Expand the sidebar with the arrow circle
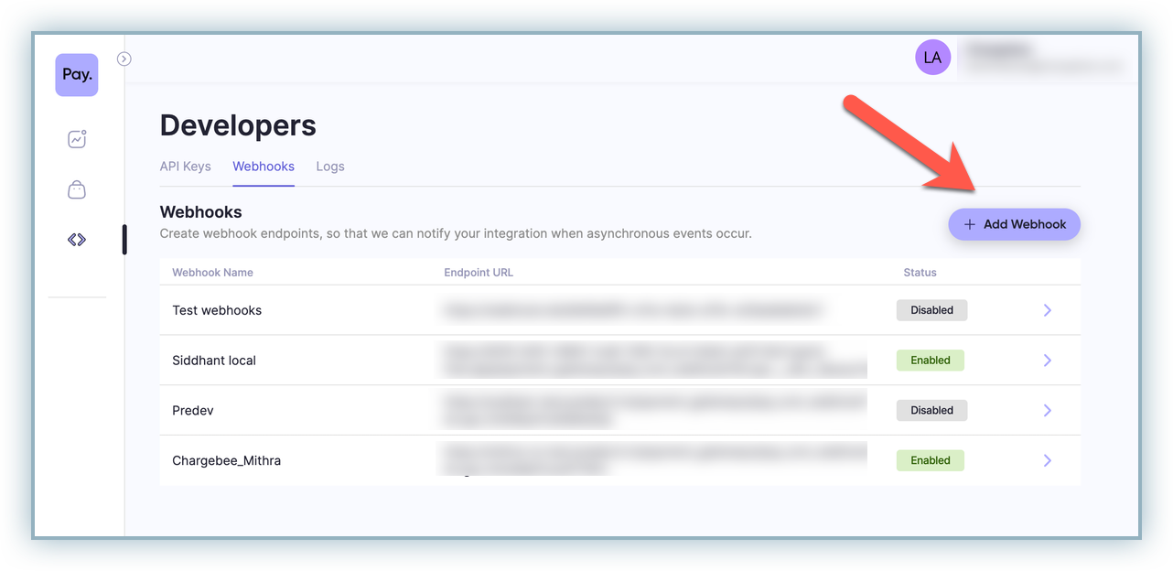Image resolution: width=1173 pixels, height=571 pixels. 124,59
